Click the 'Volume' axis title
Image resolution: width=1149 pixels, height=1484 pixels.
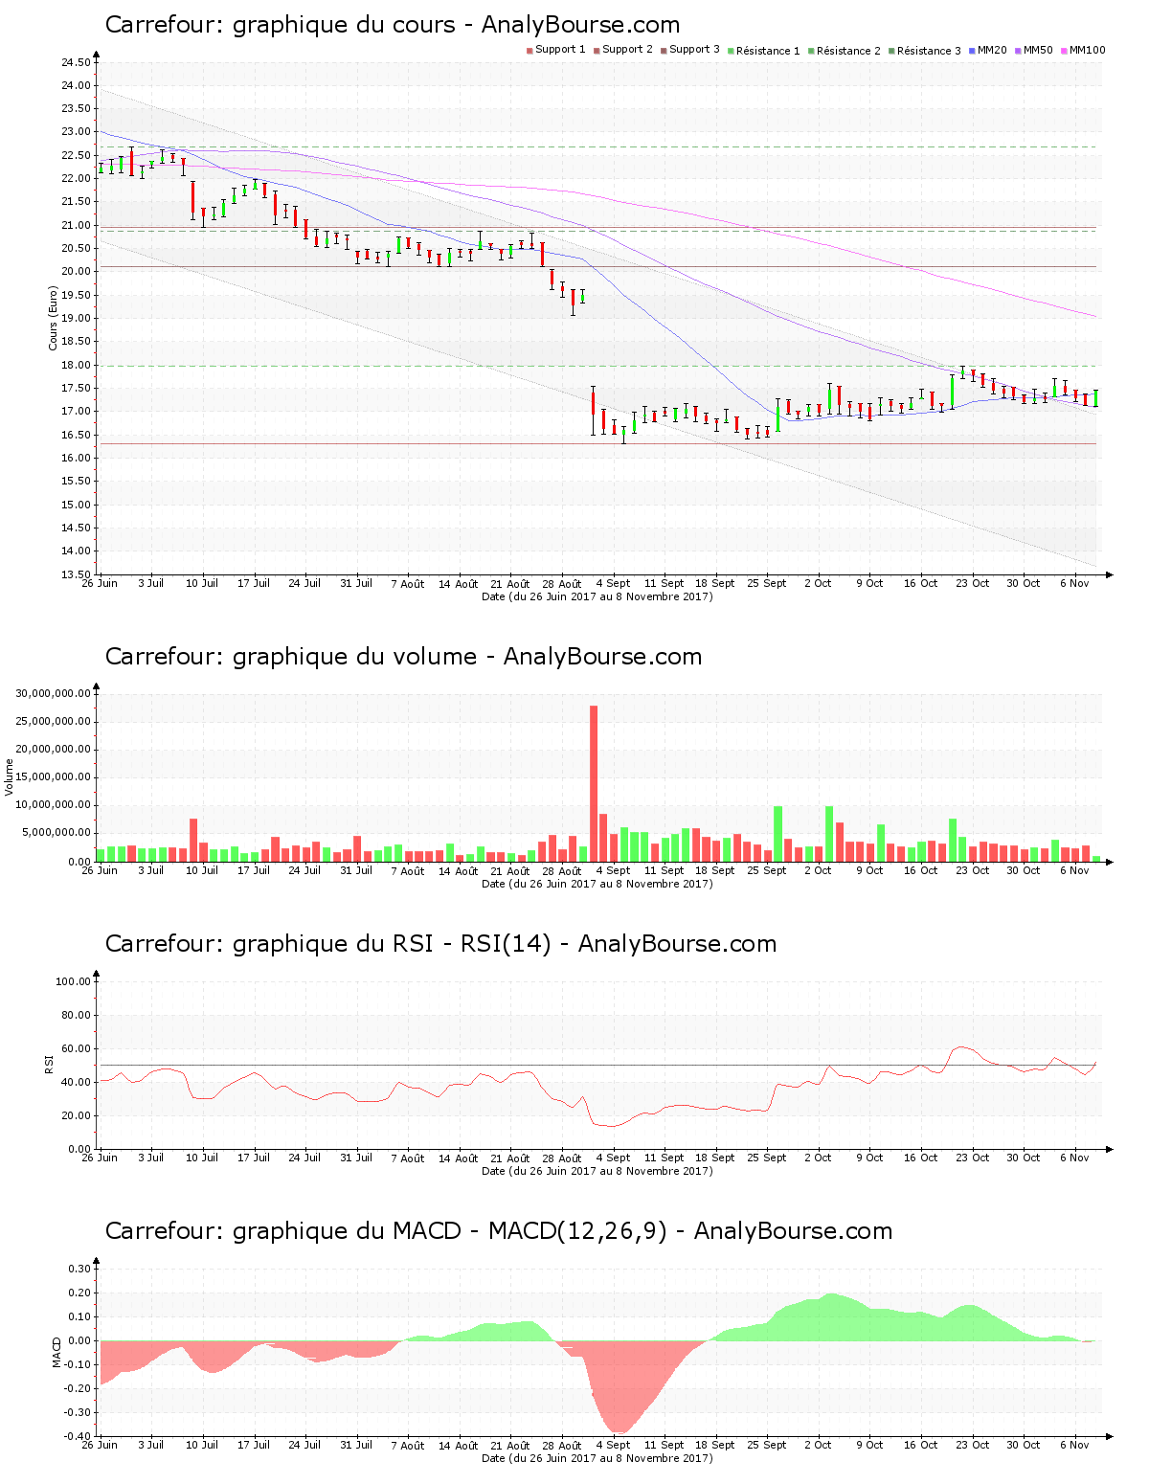(x=10, y=777)
